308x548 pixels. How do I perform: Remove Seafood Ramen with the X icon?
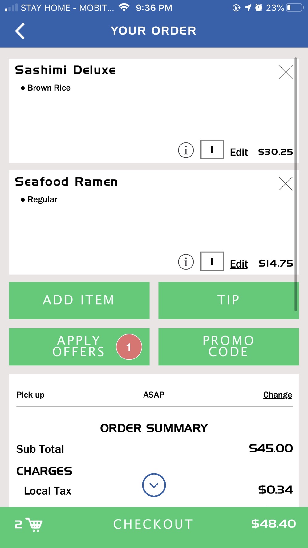coord(285,184)
